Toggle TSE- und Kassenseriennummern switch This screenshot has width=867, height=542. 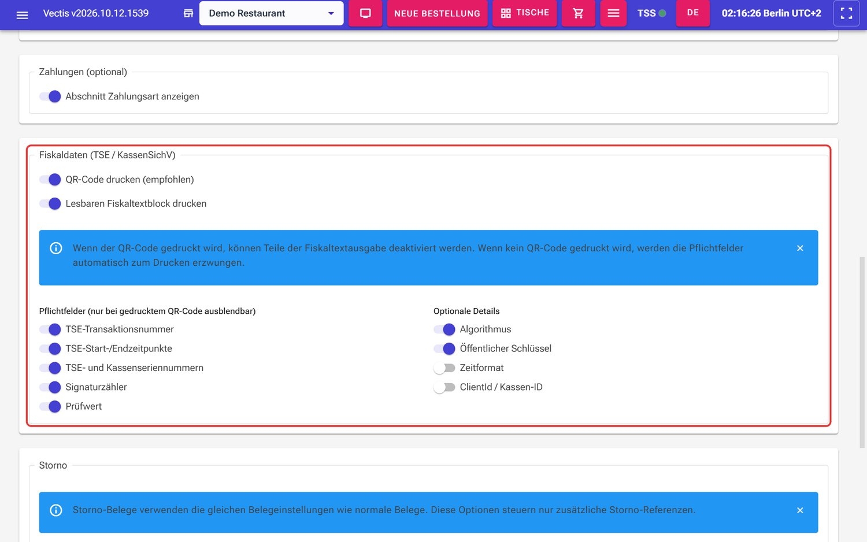(x=50, y=368)
